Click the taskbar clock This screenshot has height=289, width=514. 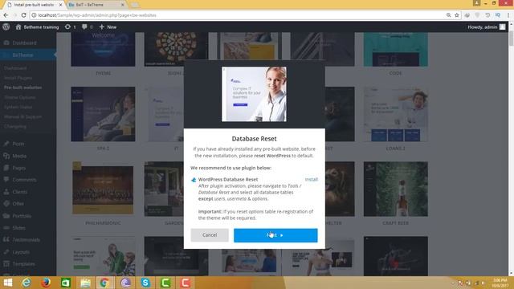click(500, 283)
